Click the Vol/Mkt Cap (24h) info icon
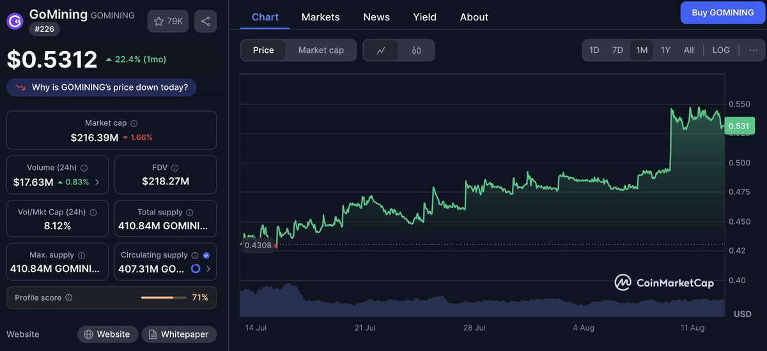 (92, 213)
